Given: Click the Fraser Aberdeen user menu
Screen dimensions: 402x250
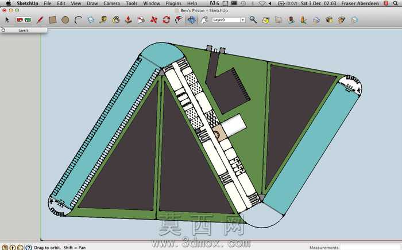Looking at the screenshot, I should [360, 3].
